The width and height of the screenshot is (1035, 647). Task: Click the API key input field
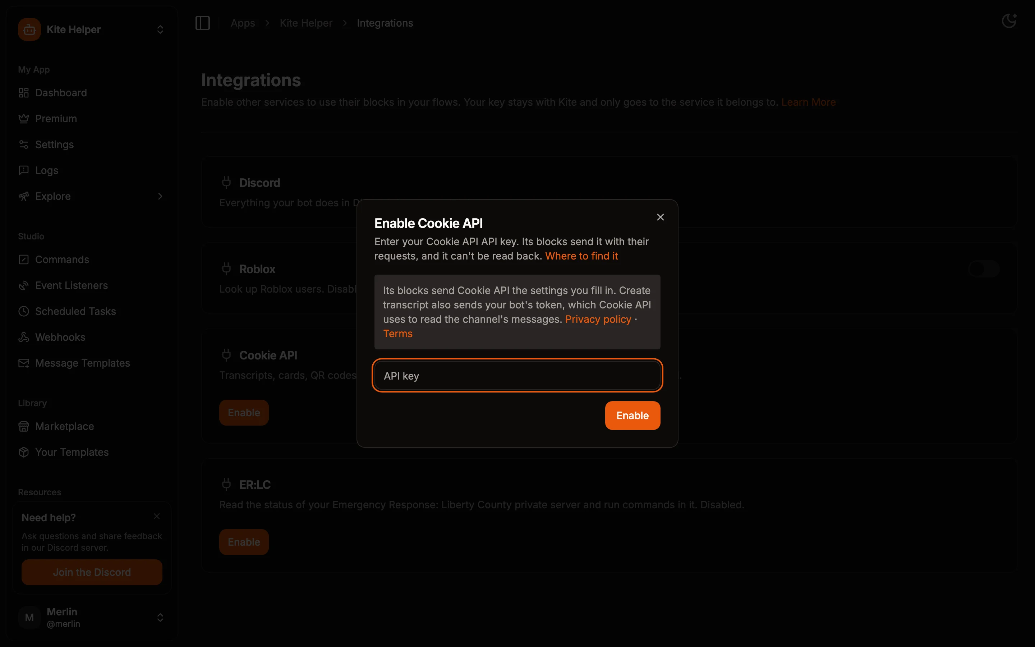[x=517, y=376]
